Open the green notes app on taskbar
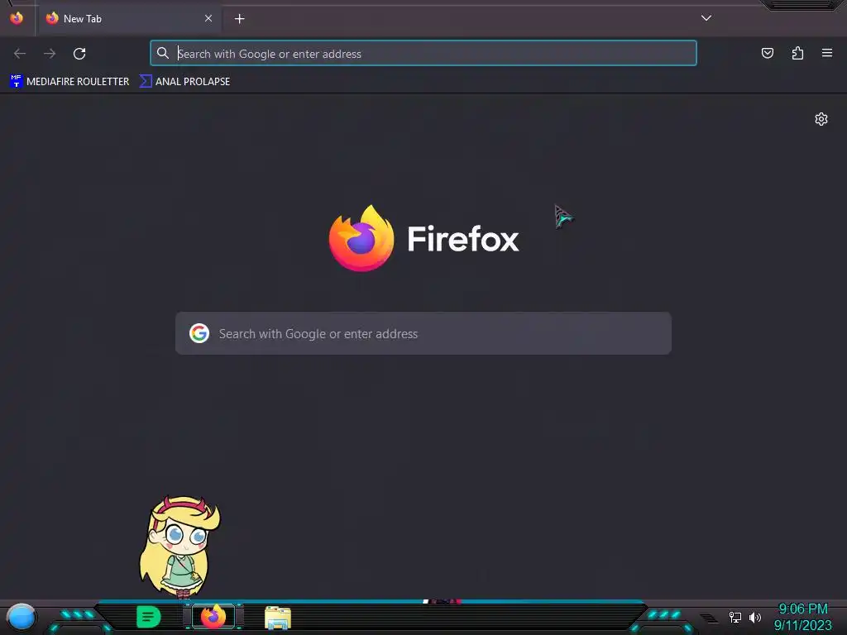Viewport: 847px width, 635px height. [149, 617]
